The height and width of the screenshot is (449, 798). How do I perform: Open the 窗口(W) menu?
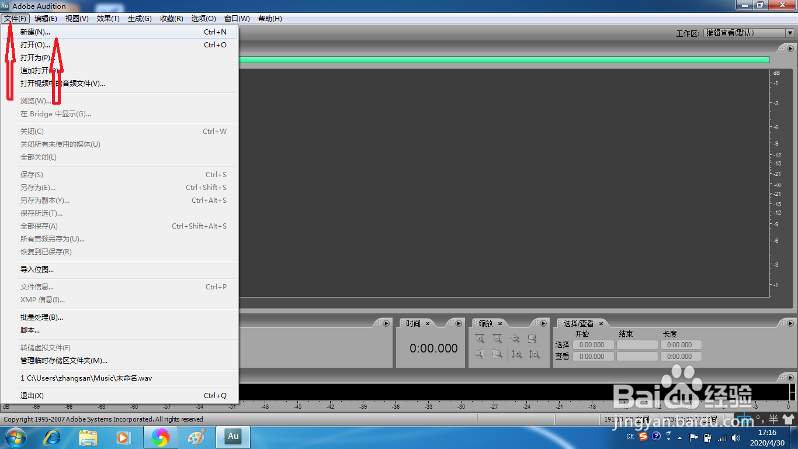(x=237, y=19)
